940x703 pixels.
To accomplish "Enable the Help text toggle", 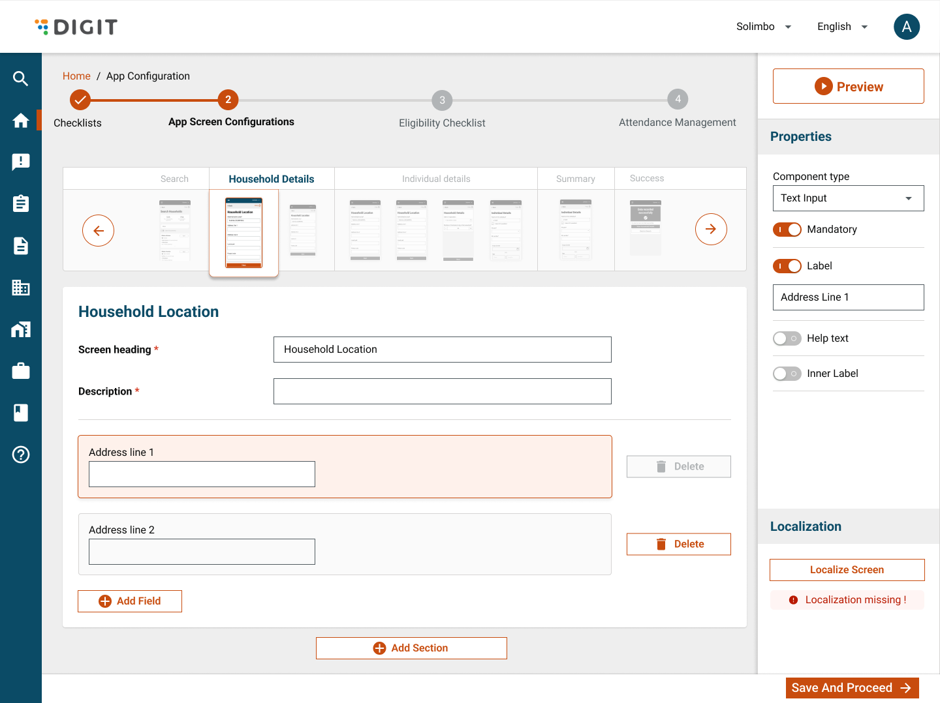I will 787,338.
